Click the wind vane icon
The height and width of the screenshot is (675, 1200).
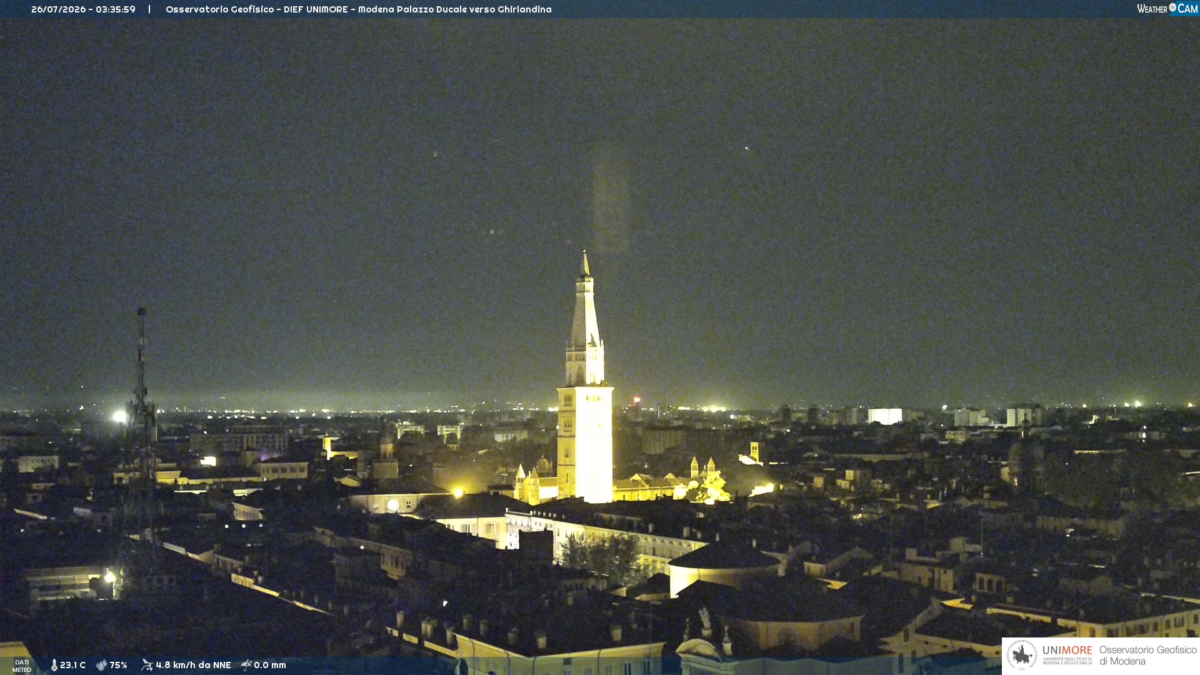(x=147, y=665)
